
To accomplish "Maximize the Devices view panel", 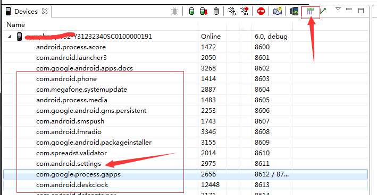I will 361,10.
